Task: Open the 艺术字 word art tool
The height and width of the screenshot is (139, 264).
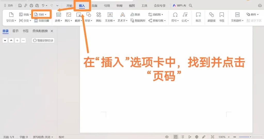Action: coord(122,17)
